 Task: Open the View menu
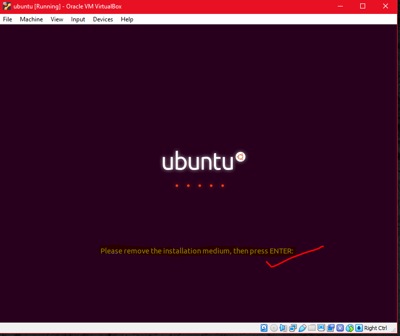[x=57, y=19]
